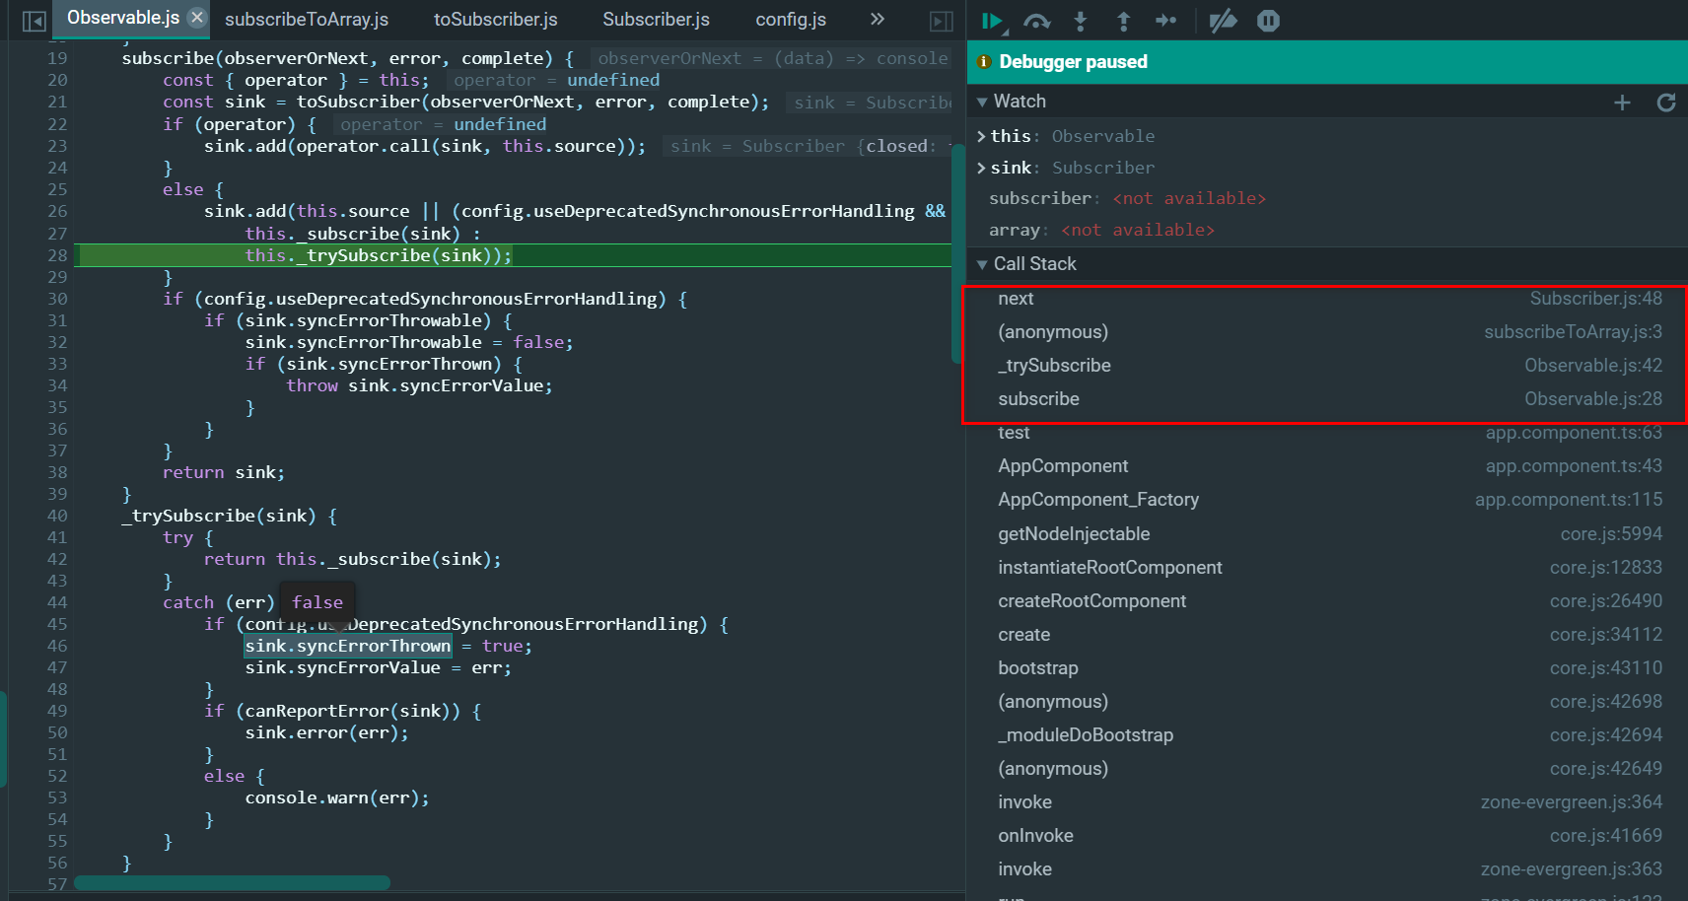Viewport: 1688px width, 901px height.
Task: Switch to toSubscriber.js tab
Action: tap(496, 20)
